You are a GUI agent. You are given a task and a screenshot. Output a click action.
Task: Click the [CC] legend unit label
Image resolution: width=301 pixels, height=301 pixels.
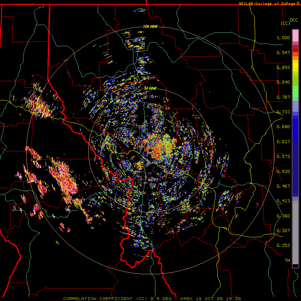click(286, 23)
